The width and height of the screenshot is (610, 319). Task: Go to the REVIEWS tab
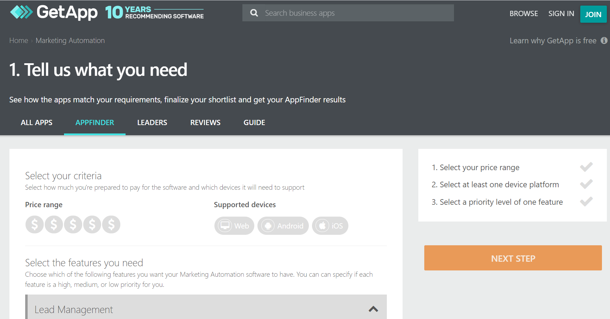[x=205, y=123]
